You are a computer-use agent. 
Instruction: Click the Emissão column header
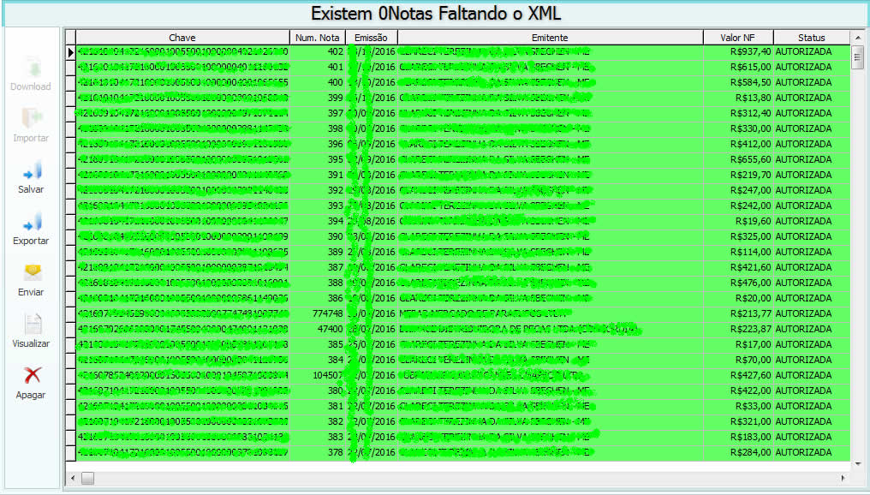tap(371, 38)
